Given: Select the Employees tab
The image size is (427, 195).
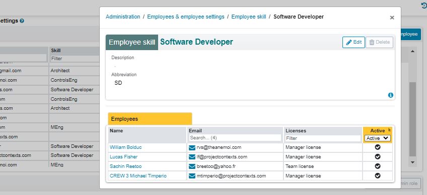Looking at the screenshot, I should pyautogui.click(x=150, y=119).
